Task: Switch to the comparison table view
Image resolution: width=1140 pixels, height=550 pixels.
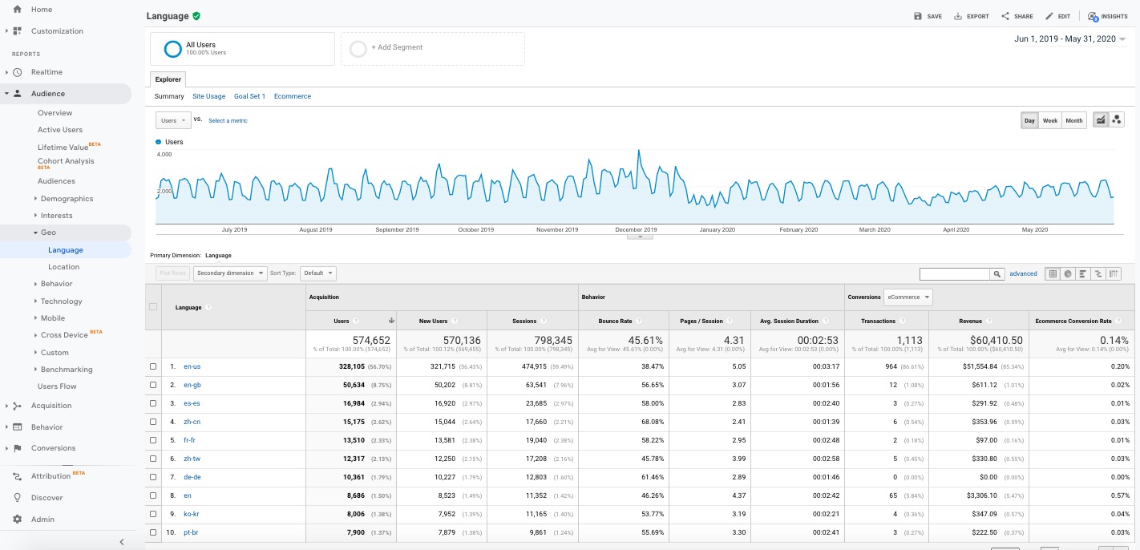Action: click(1098, 273)
